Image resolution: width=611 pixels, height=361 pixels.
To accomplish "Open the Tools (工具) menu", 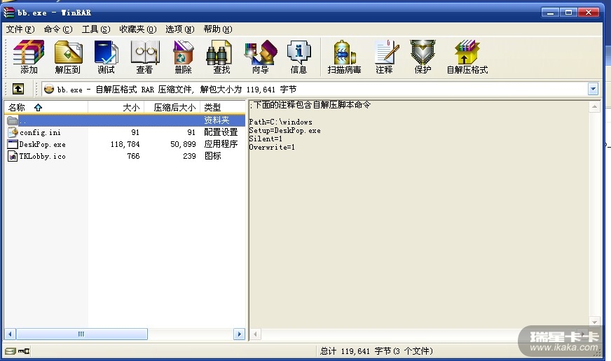I will (x=96, y=29).
